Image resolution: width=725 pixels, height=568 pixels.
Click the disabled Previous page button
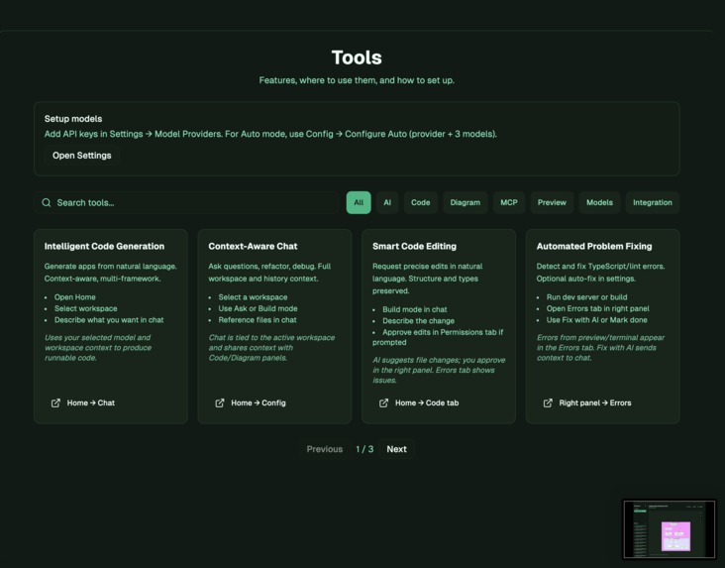click(x=325, y=449)
